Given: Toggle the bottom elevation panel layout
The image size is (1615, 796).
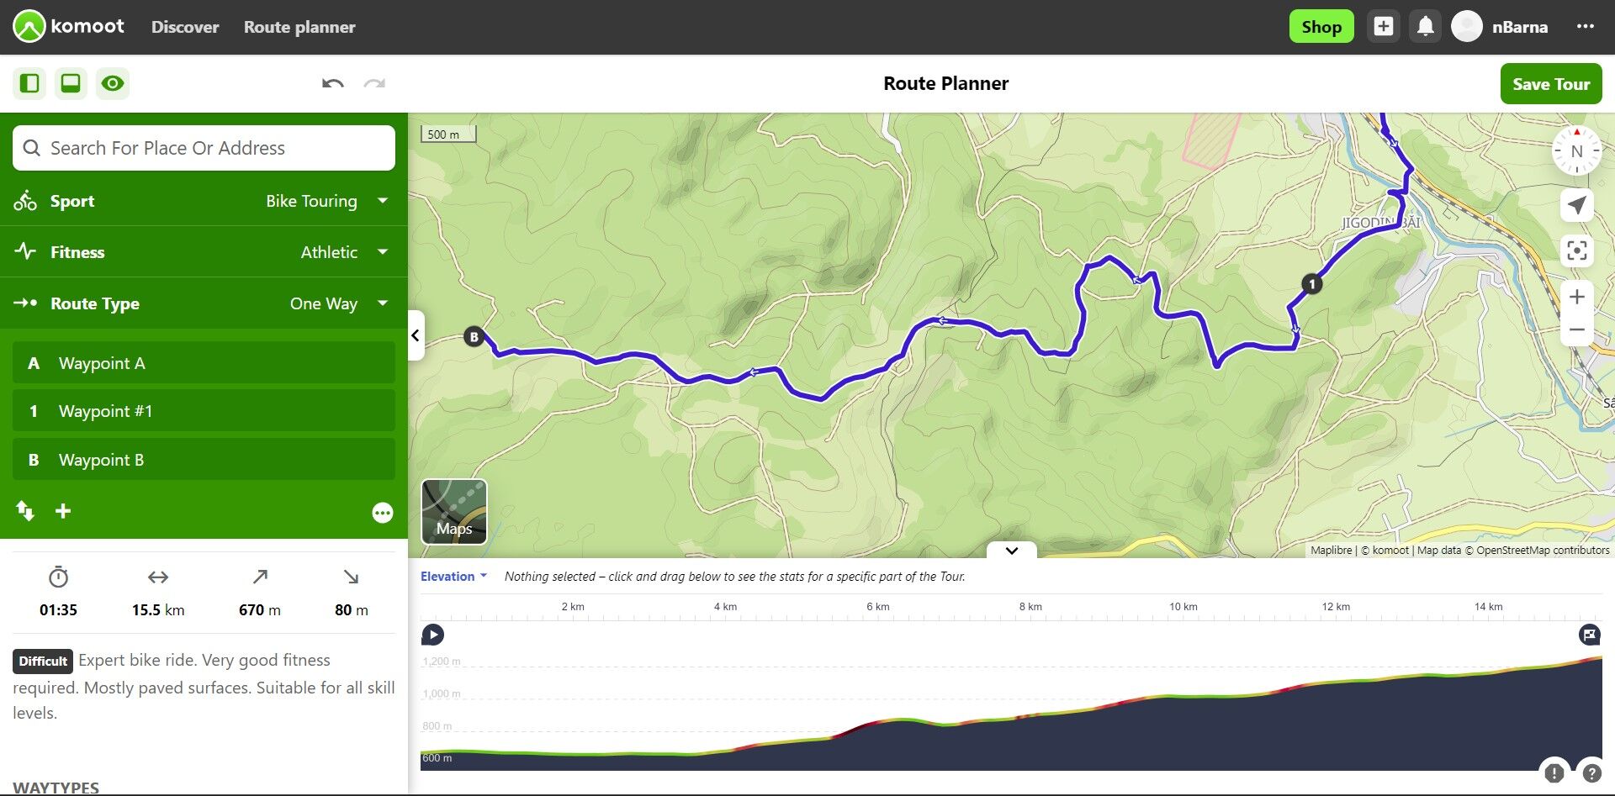Looking at the screenshot, I should click(71, 83).
